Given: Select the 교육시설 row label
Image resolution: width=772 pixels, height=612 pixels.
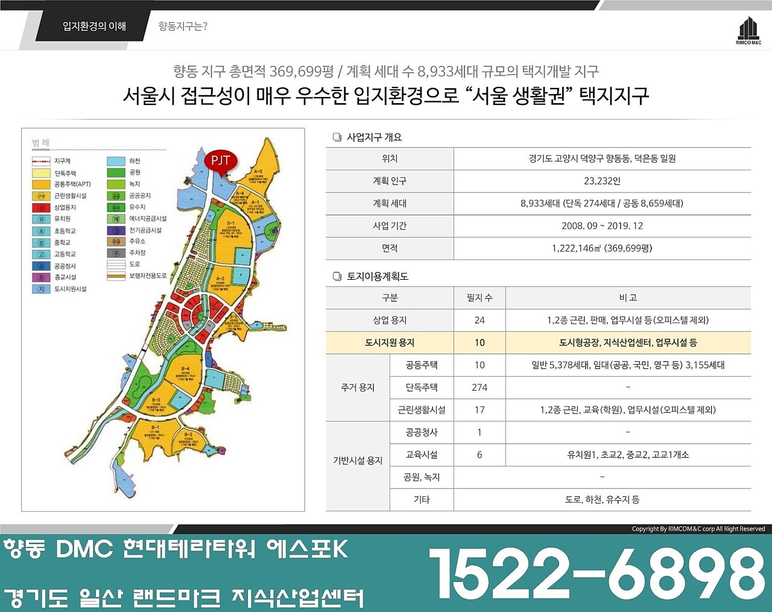Looking at the screenshot, I should pos(422,455).
